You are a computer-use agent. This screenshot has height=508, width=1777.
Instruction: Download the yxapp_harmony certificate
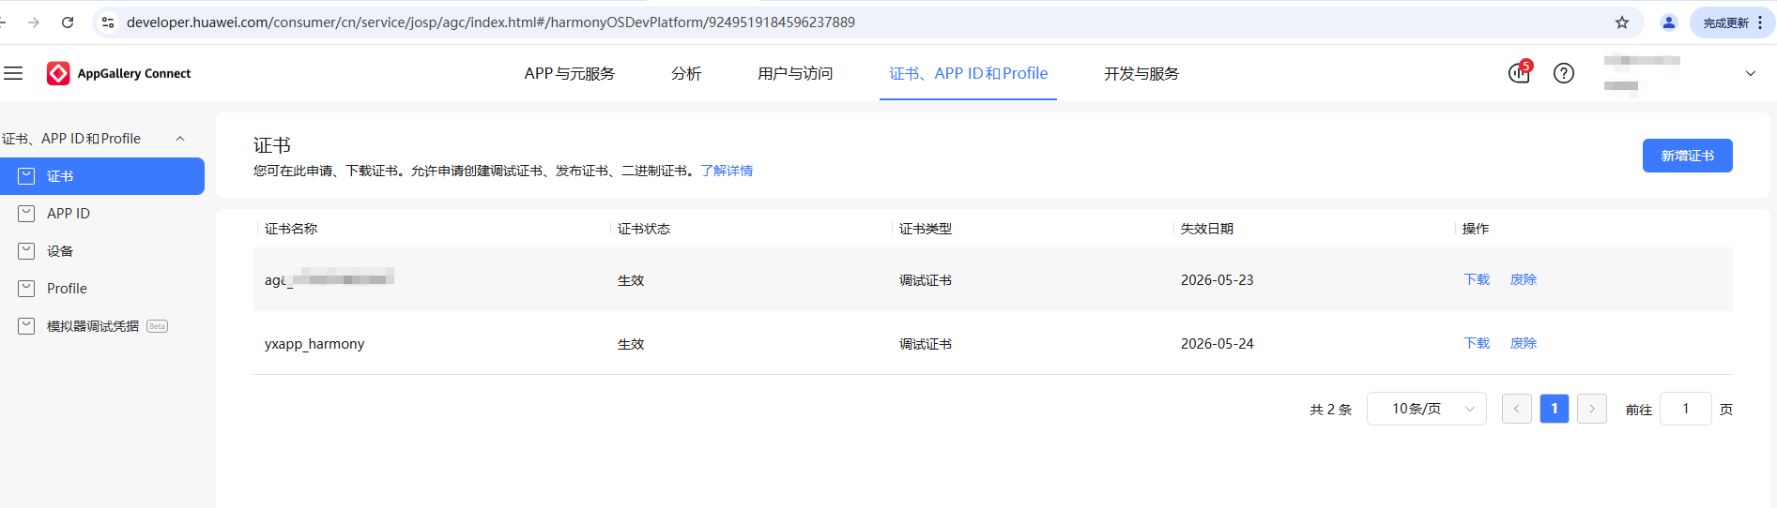1477,343
